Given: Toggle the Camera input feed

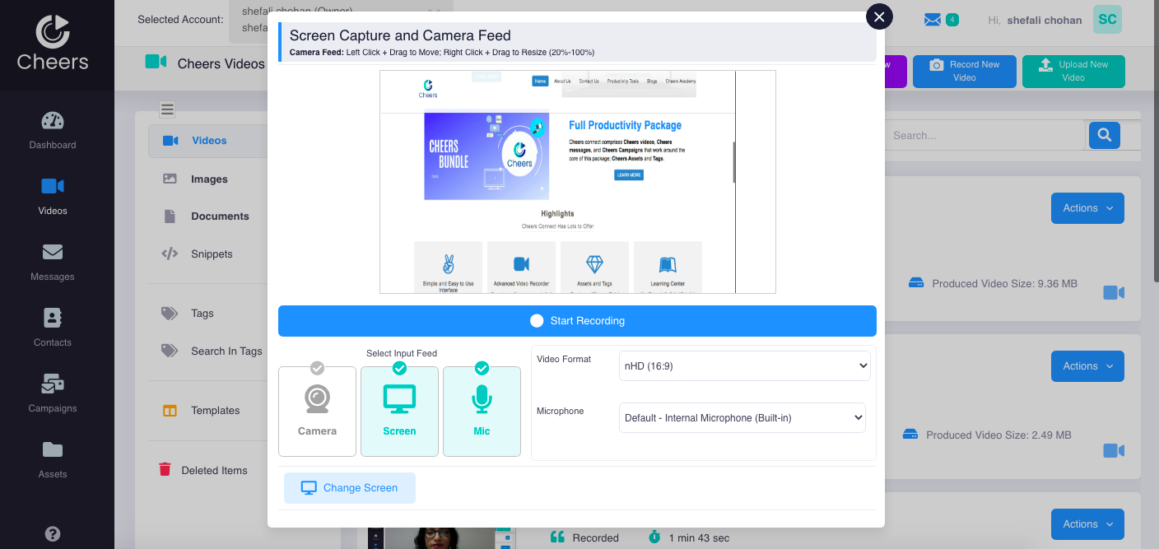Looking at the screenshot, I should point(317,412).
